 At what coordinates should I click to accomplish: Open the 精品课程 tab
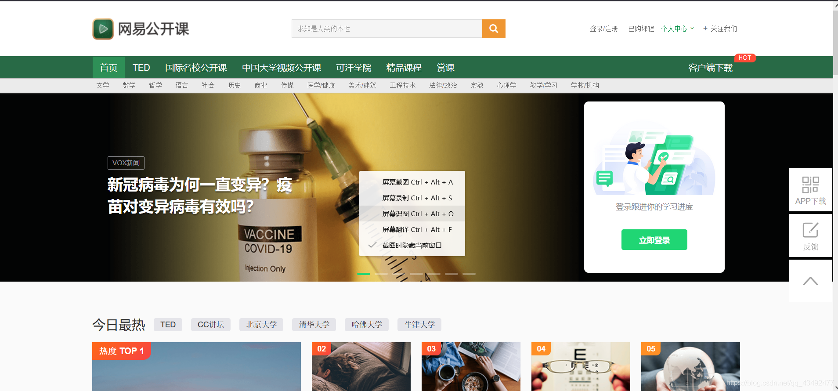[404, 68]
